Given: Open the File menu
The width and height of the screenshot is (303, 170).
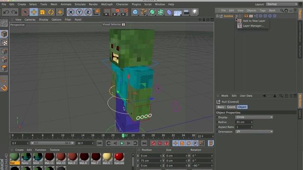Looking at the screenshot, I should click(x=4, y=4).
